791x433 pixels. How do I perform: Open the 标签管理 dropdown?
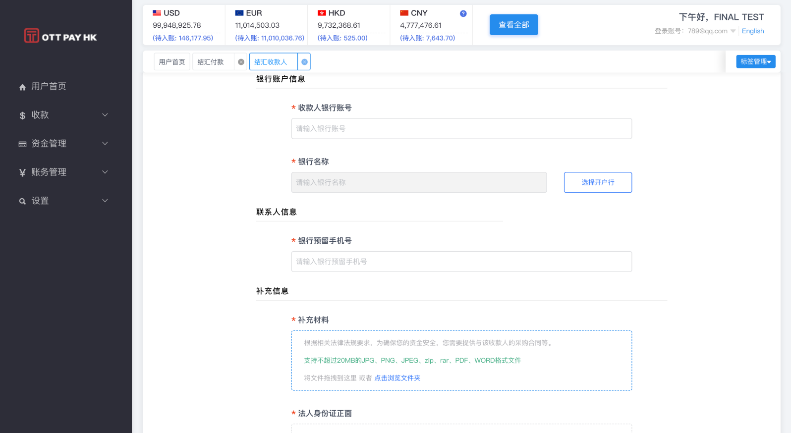(755, 61)
